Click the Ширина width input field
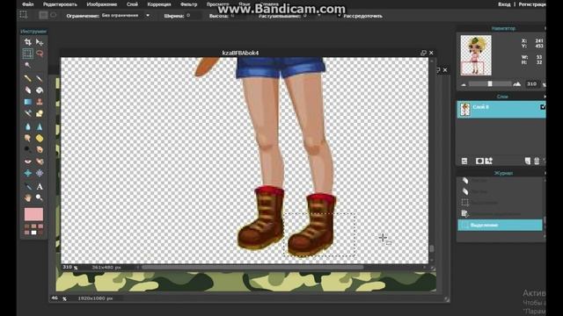 coord(194,16)
